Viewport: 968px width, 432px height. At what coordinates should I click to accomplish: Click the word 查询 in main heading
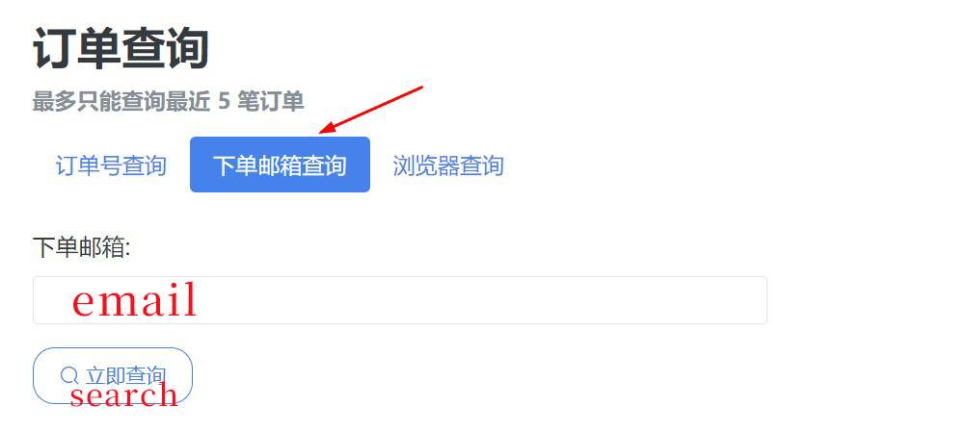click(x=166, y=49)
